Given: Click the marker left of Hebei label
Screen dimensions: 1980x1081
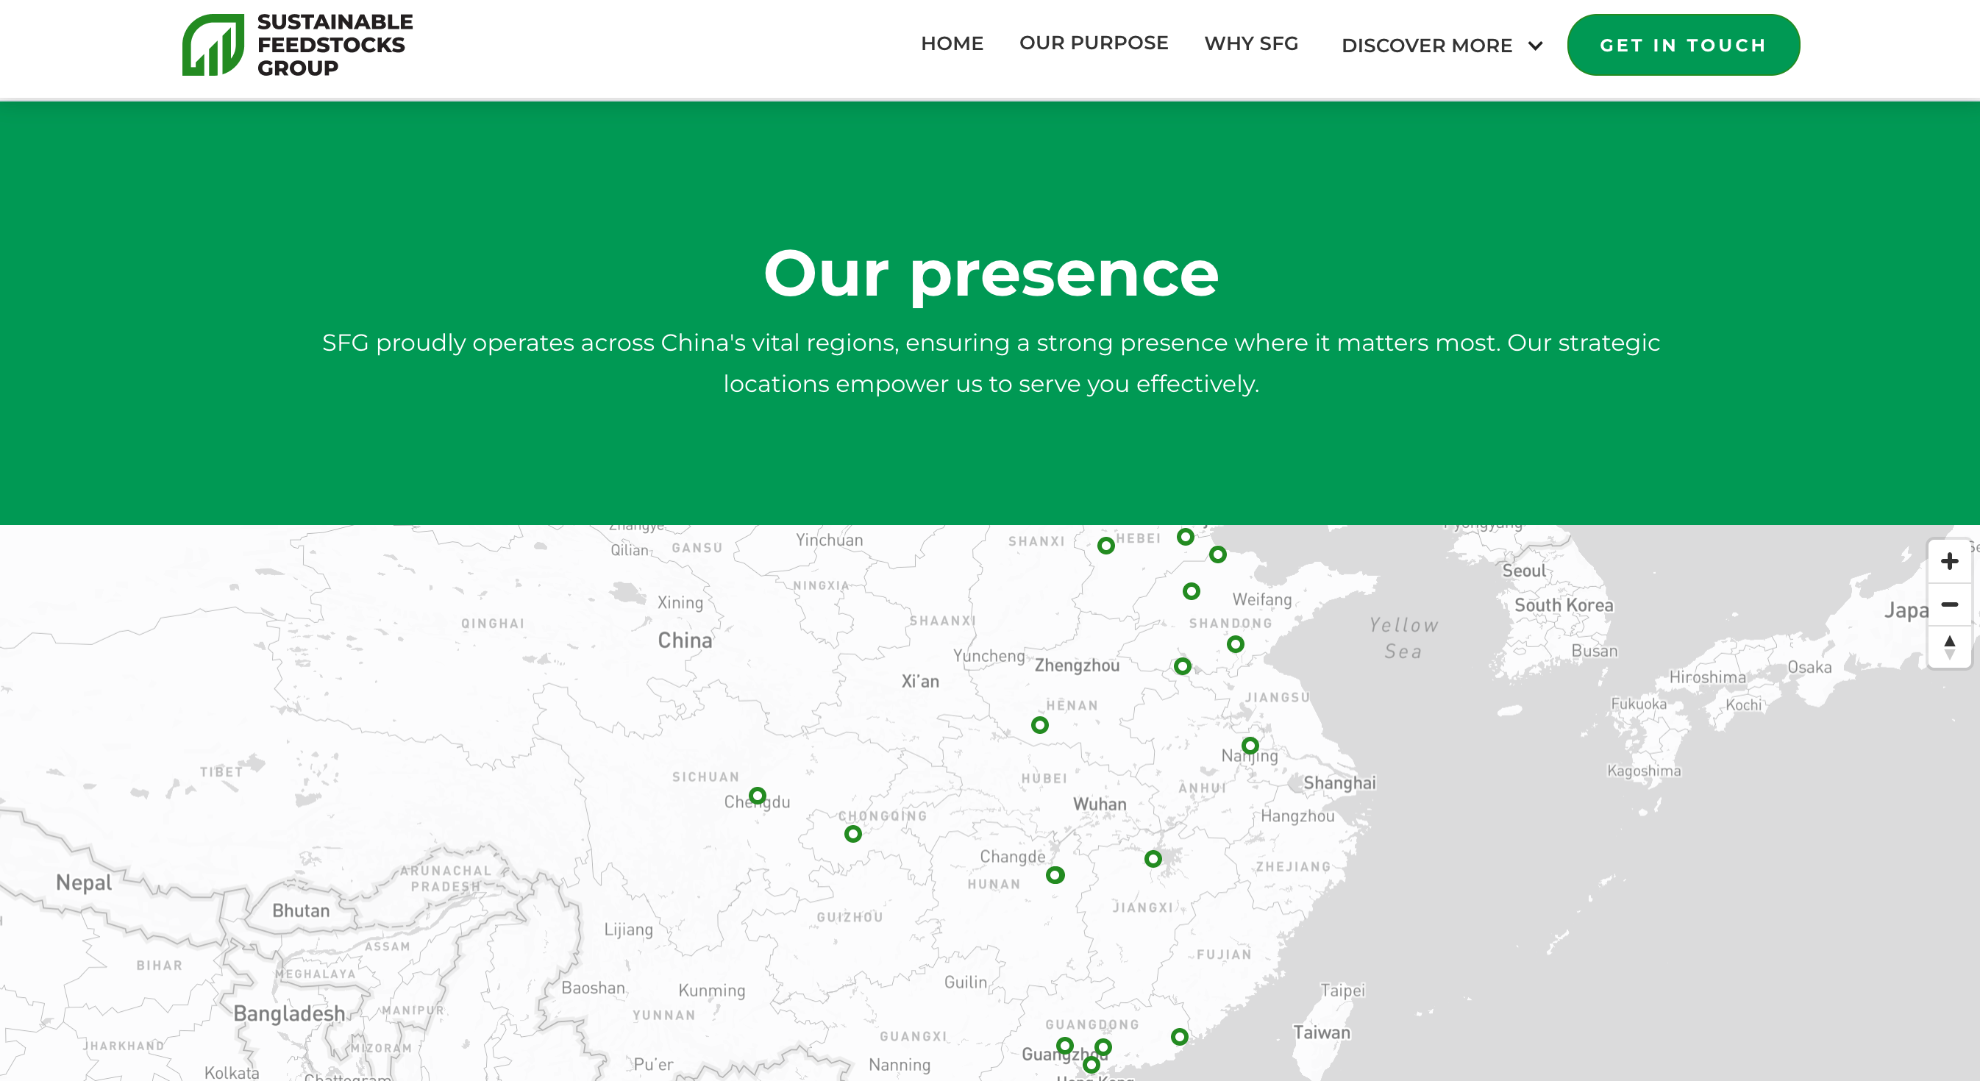Looking at the screenshot, I should pyautogui.click(x=1105, y=546).
